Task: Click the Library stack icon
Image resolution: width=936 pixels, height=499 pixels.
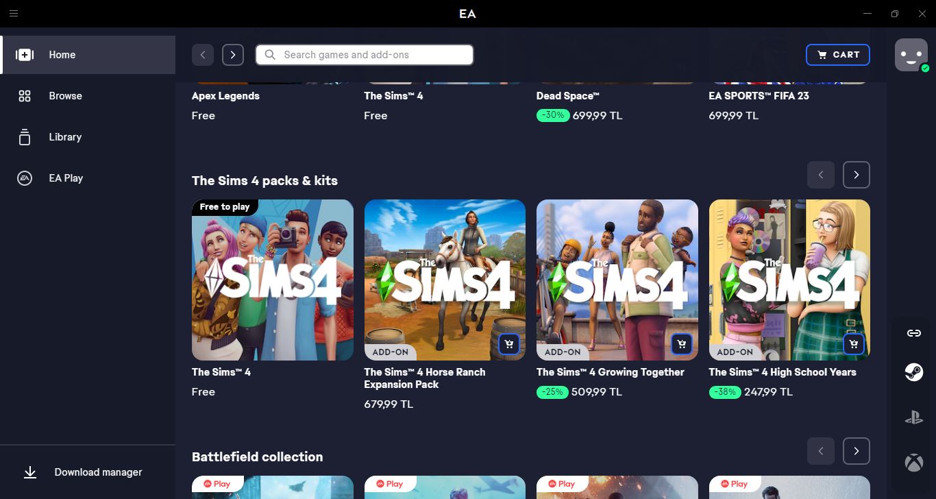Action: pos(25,137)
